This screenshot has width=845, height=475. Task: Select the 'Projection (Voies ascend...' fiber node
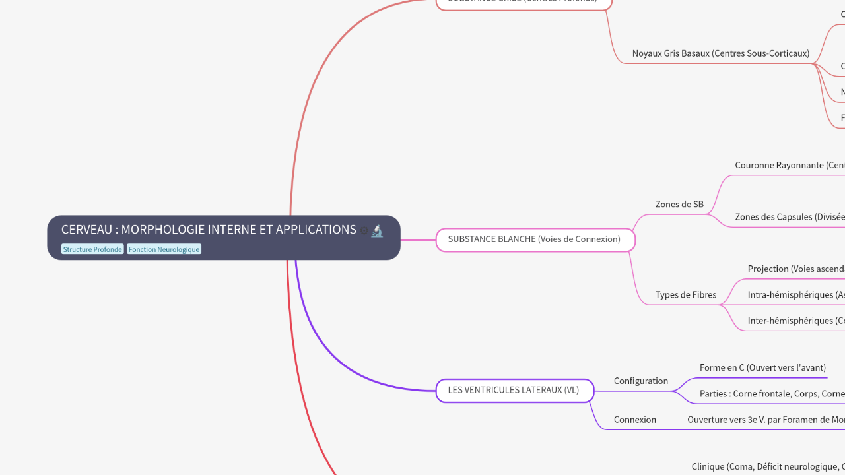pyautogui.click(x=795, y=269)
